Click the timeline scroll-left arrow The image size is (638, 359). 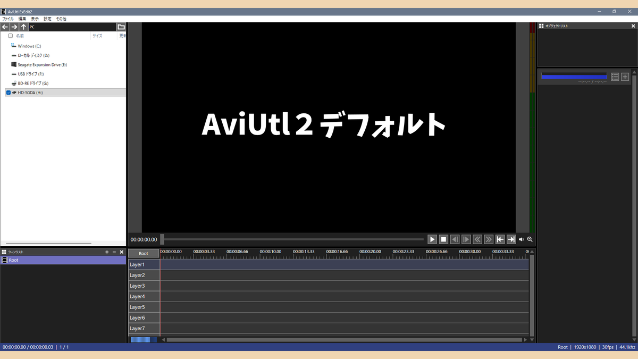pos(163,339)
